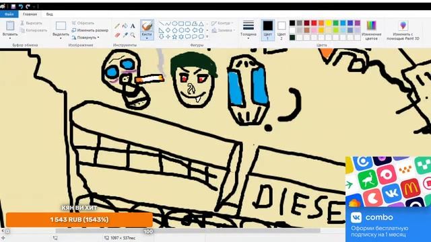The width and height of the screenshot is (431, 242).
Task: Pick the purple color swatch
Action: click(358, 23)
